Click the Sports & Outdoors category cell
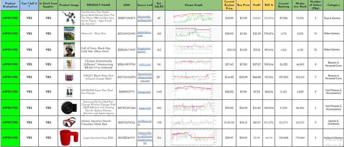 pos(333,122)
